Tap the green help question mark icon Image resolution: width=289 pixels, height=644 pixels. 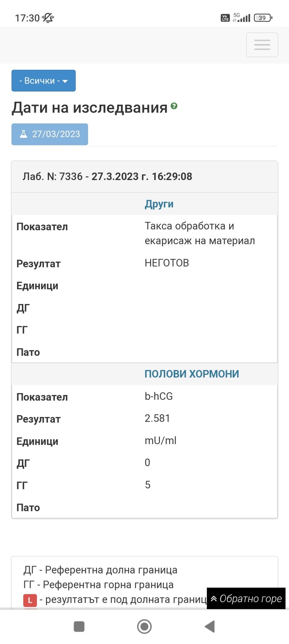[x=174, y=106]
